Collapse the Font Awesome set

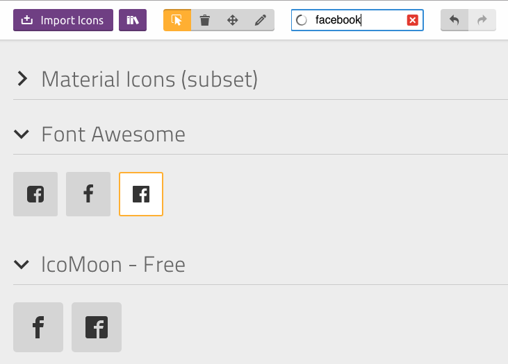[22, 134]
